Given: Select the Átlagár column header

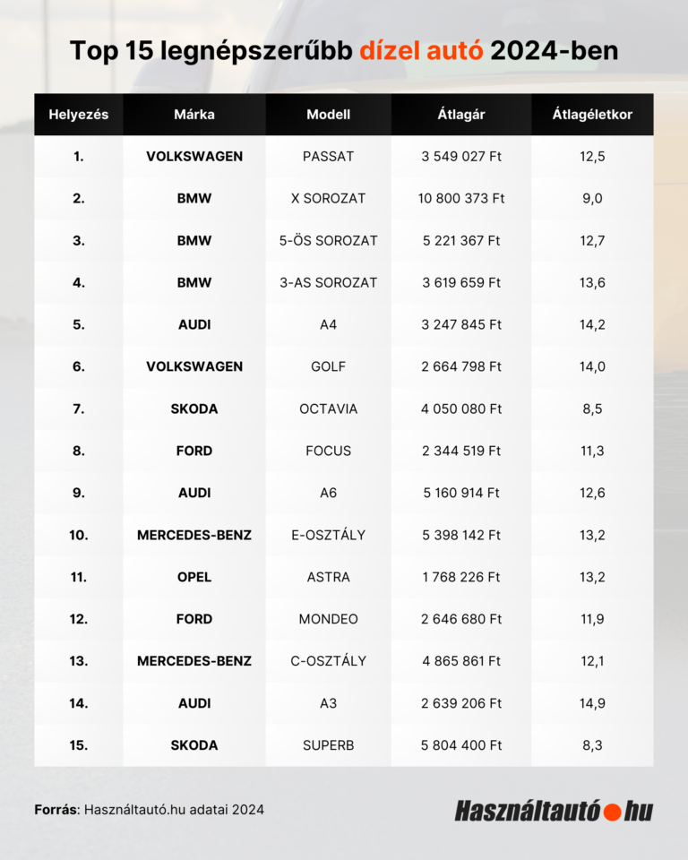Looking at the screenshot, I should pos(461,115).
